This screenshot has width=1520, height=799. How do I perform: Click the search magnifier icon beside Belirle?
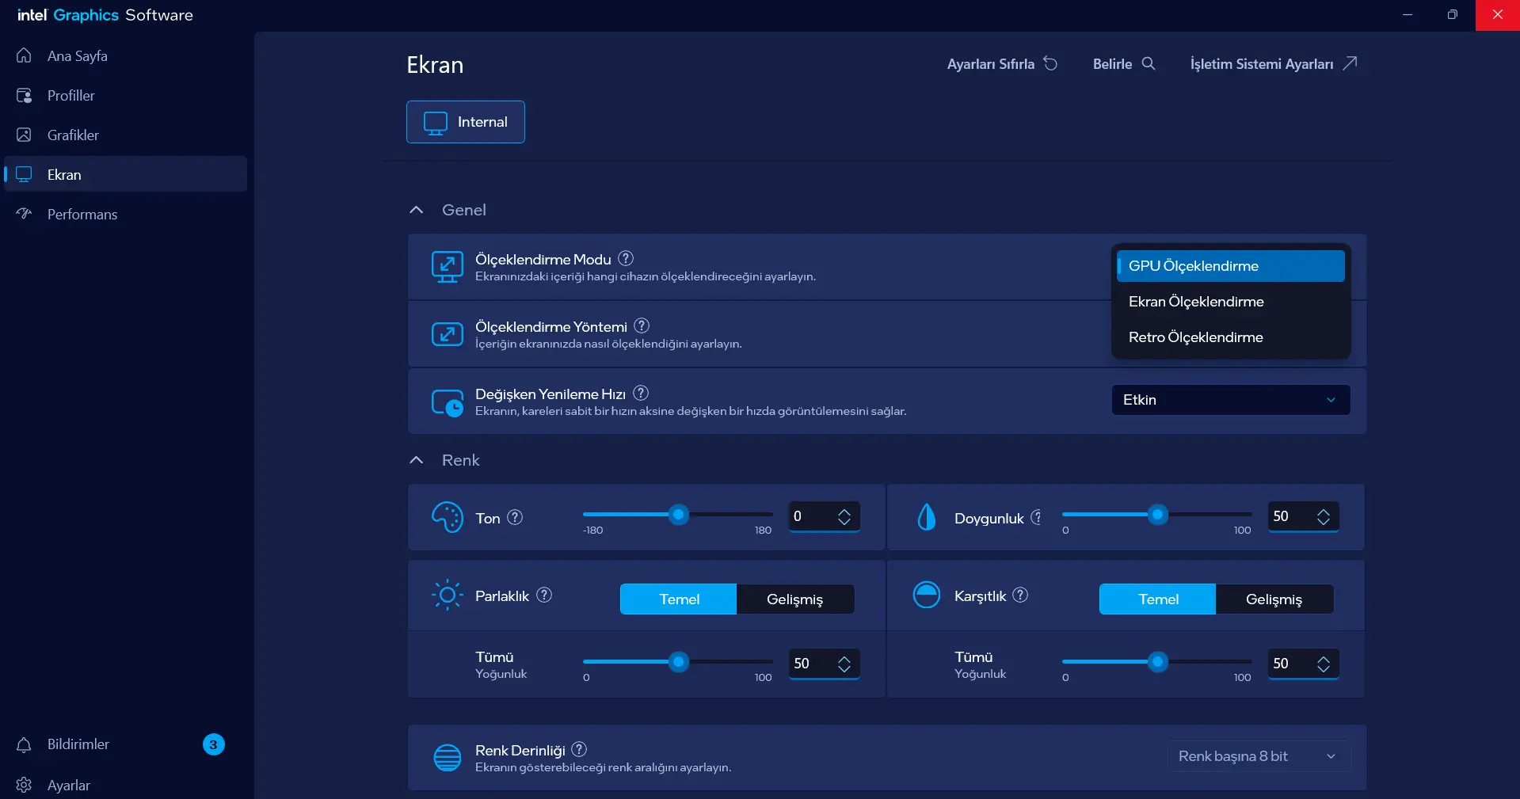pyautogui.click(x=1148, y=63)
